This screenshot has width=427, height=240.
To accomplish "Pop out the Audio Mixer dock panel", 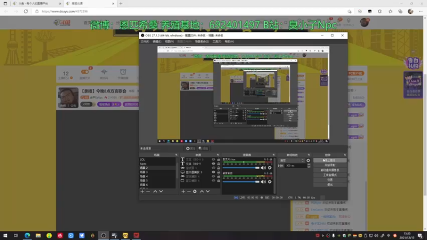I will click(x=274, y=155).
